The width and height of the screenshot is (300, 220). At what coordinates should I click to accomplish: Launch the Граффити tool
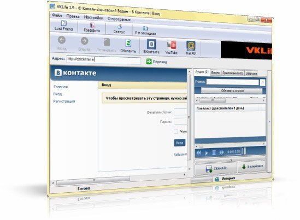coord(92,27)
